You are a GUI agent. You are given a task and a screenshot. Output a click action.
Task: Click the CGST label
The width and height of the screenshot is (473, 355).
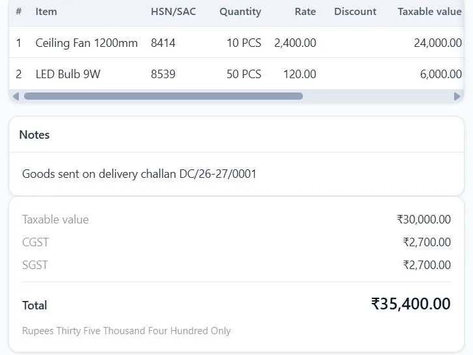tap(35, 242)
